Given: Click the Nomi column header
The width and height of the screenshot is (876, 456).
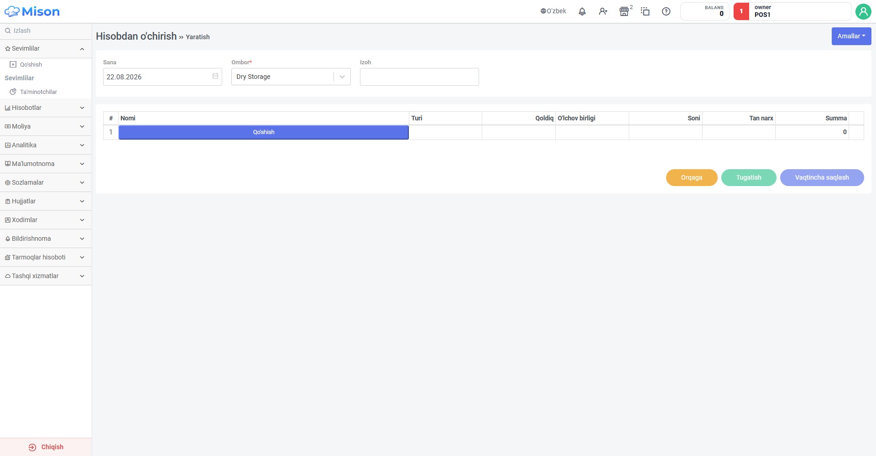Looking at the screenshot, I should [x=264, y=119].
